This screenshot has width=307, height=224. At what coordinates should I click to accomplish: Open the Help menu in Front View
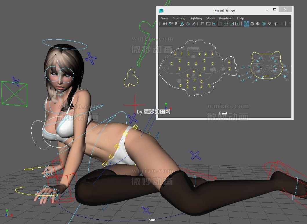click(x=241, y=18)
